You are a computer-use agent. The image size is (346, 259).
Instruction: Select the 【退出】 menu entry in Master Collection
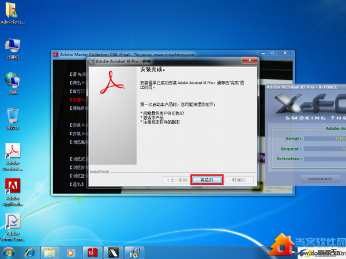point(77,184)
